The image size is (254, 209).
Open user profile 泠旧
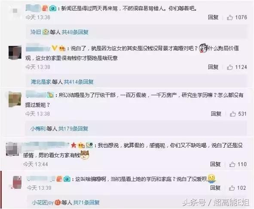[x=36, y=32]
